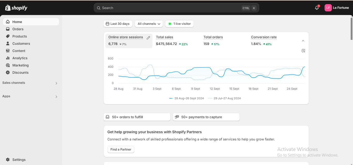Click the 6,778 sessions value

(x=113, y=44)
